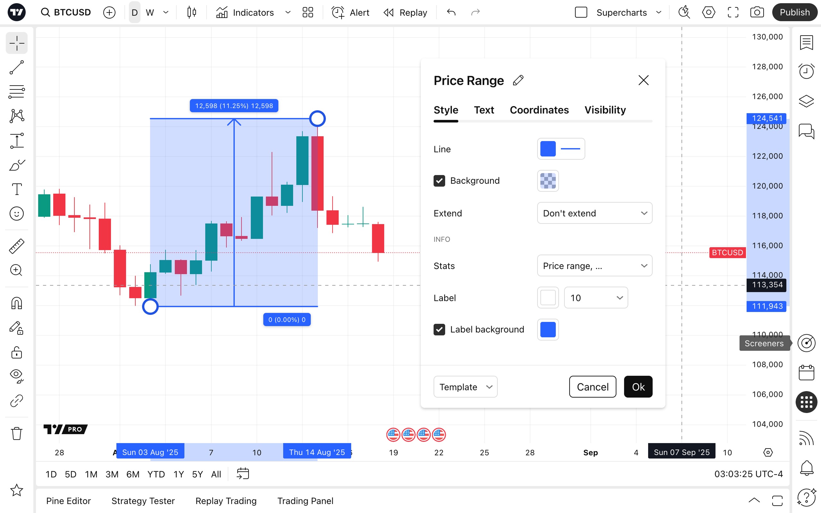The width and height of the screenshot is (821, 513).
Task: Take a snapshot with camera icon
Action: click(757, 13)
